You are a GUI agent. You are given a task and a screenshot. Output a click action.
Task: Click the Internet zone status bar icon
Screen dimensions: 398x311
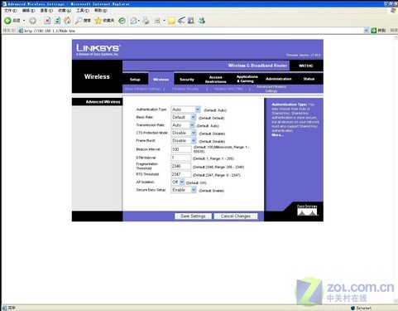352,308
